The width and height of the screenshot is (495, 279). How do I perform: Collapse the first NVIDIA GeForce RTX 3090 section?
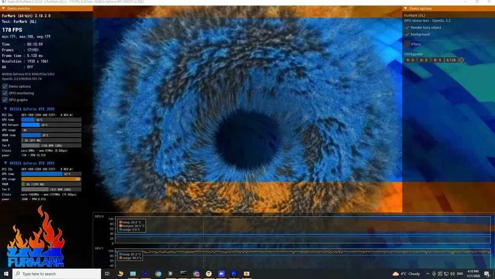click(5, 109)
